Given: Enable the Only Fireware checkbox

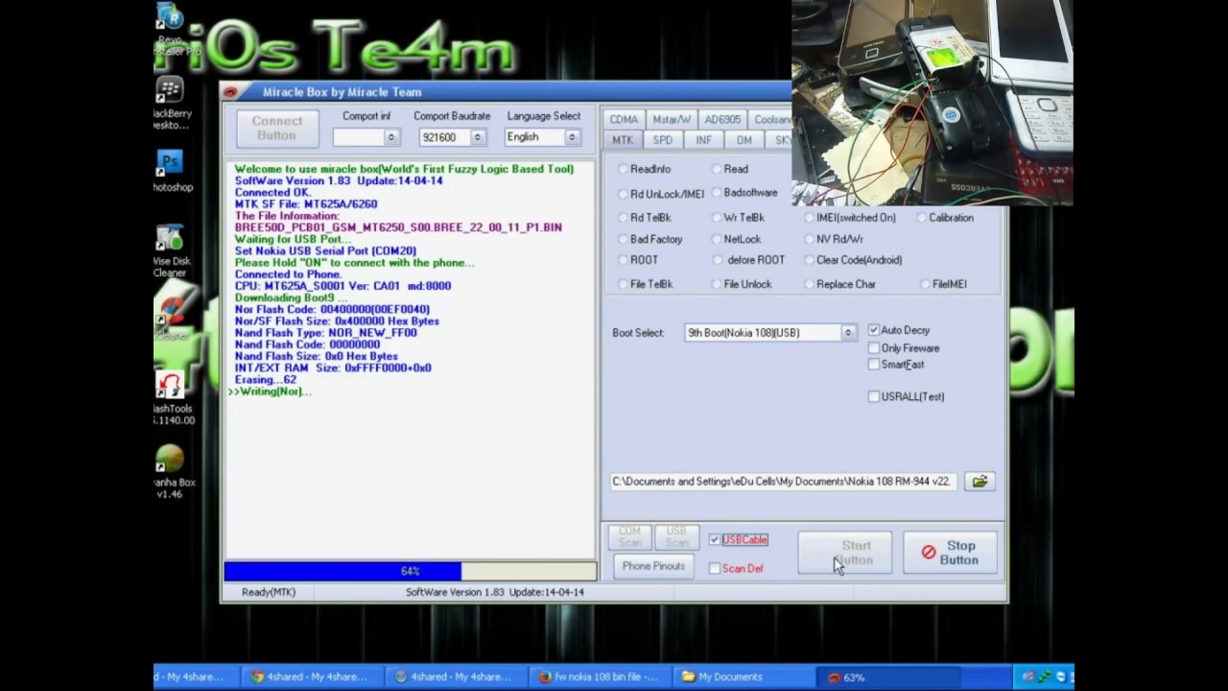Looking at the screenshot, I should (x=874, y=348).
